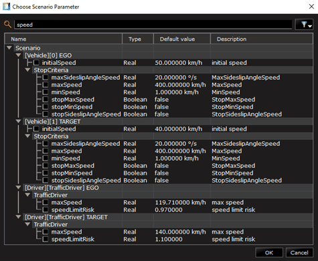Check minSpeed under EGO StopCriteria

(46, 92)
